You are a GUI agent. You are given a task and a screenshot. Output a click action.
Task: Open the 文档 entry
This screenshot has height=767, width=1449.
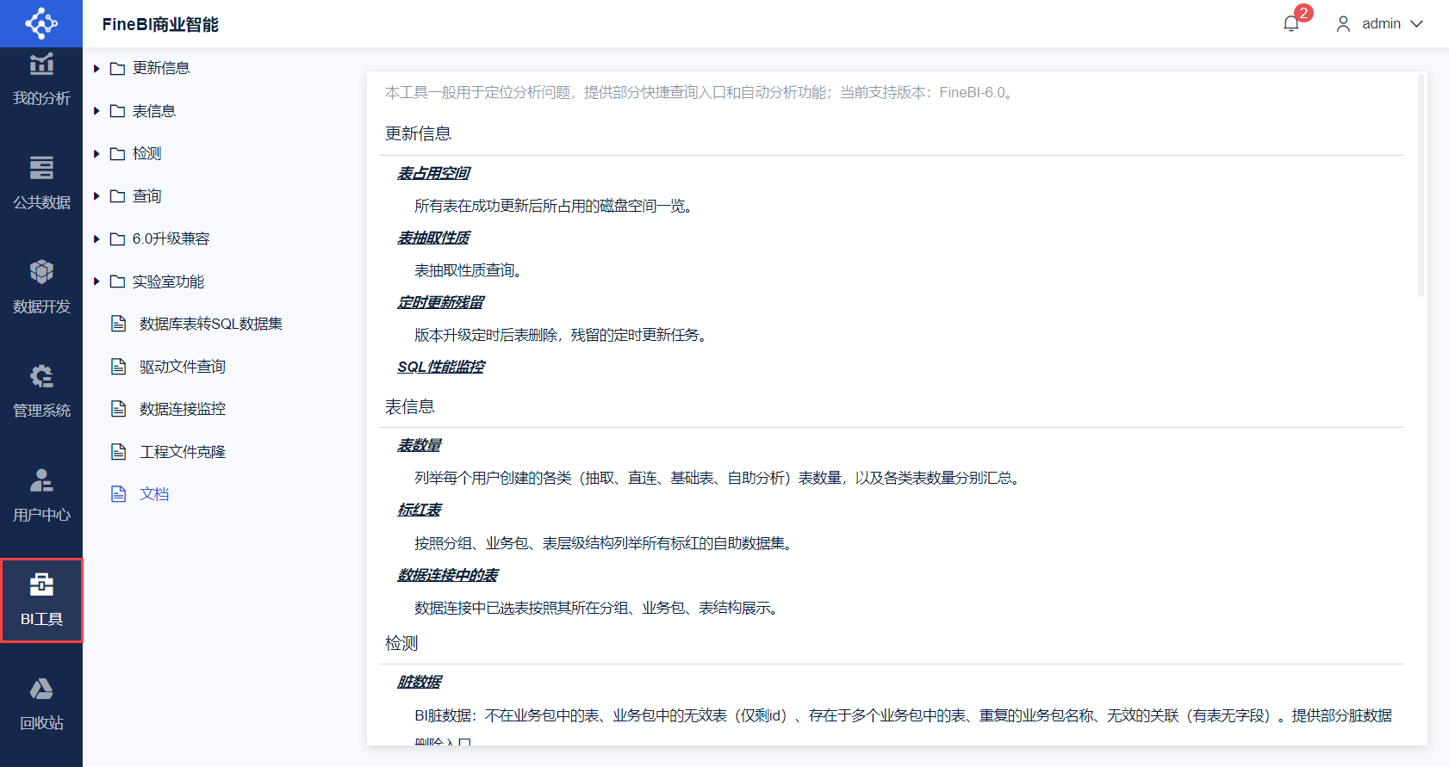(154, 494)
